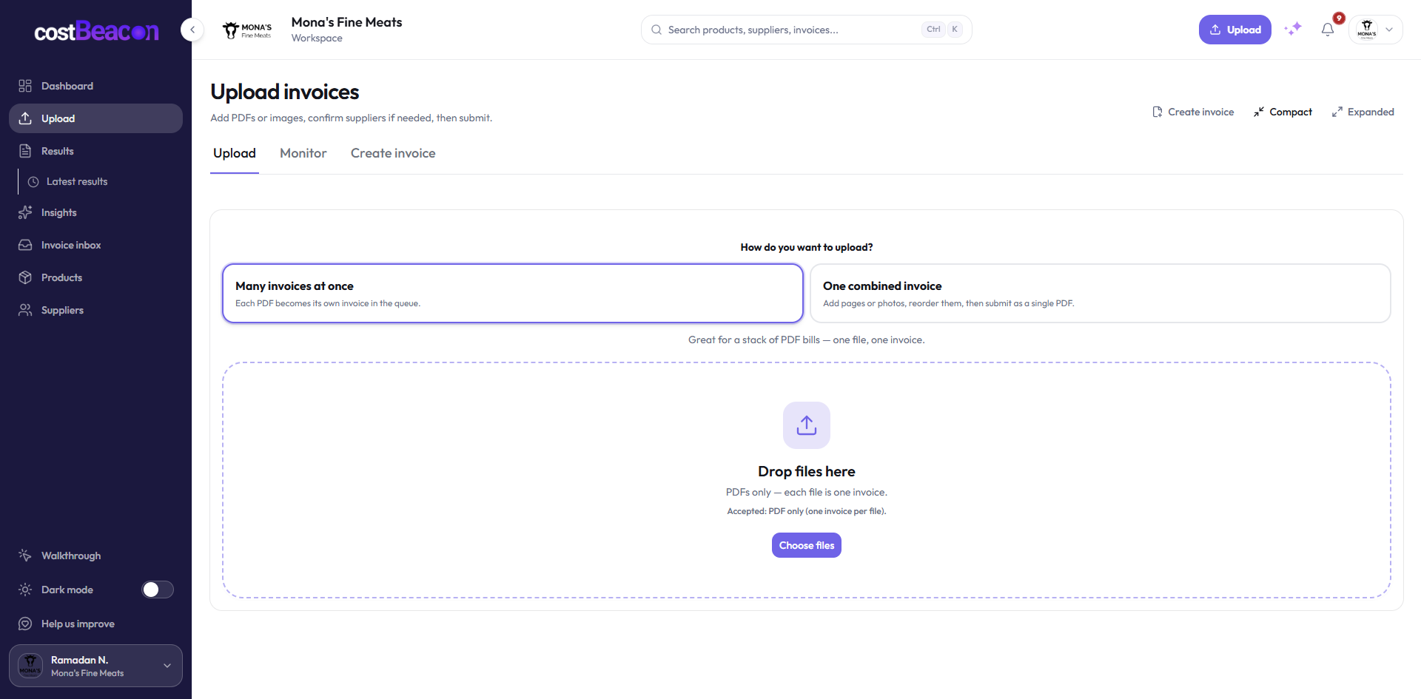Image resolution: width=1421 pixels, height=699 pixels.
Task: Select Many invoices at once option
Action: (513, 293)
